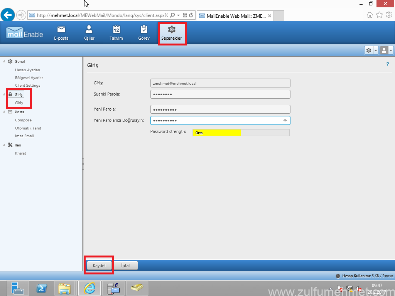Viewport: 395px width, 296px height.
Task: Click the Kaydet save button
Action: [x=99, y=266]
